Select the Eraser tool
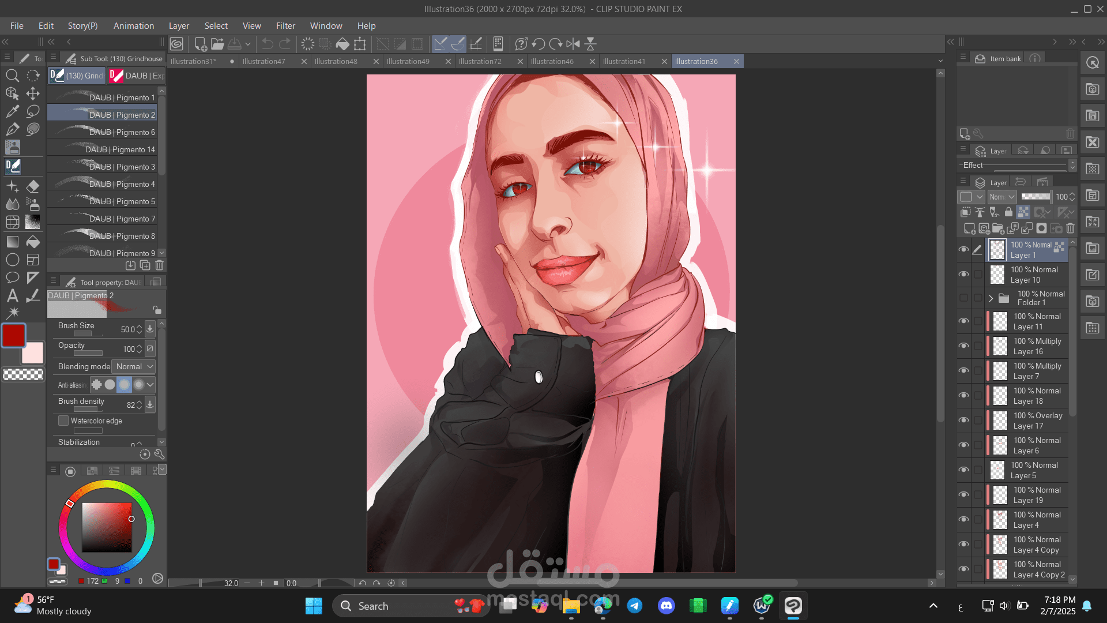Screen dimensions: 1107x623 33,186
